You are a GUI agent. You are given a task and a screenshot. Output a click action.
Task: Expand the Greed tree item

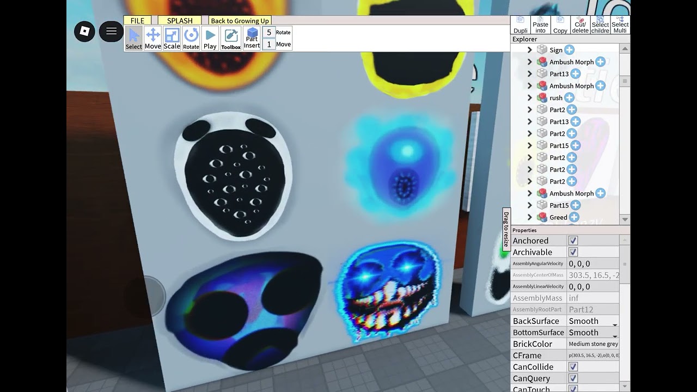[529, 217]
